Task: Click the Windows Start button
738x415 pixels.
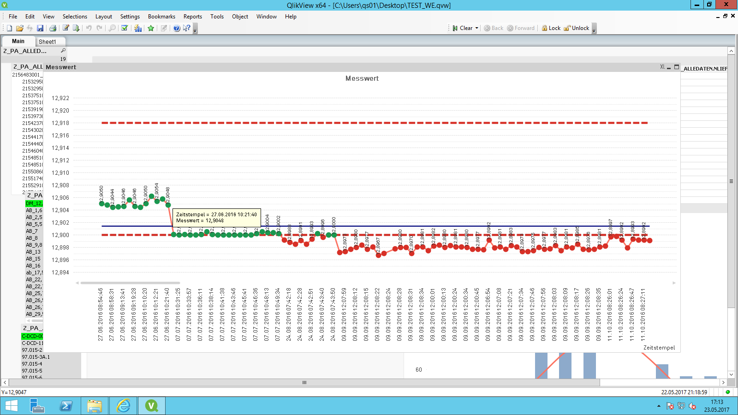Action: click(11, 406)
